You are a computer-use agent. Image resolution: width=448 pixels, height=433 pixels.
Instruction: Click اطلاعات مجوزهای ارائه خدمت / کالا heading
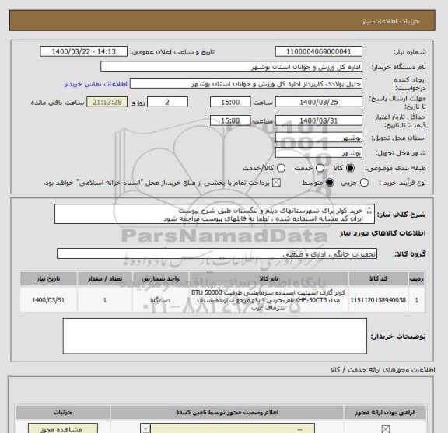(x=383, y=369)
